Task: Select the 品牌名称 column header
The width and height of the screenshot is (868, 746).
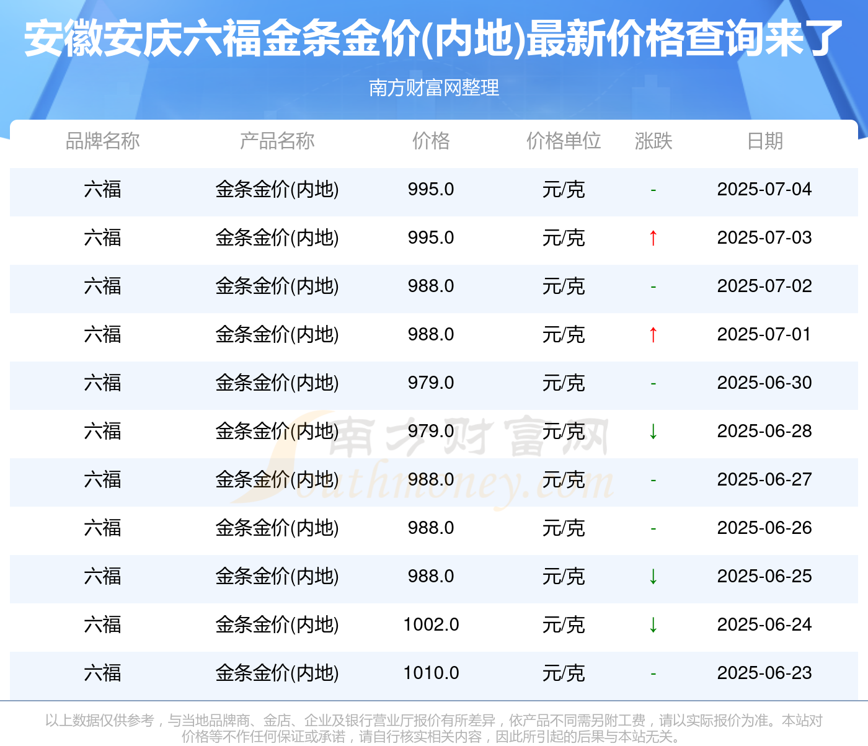Action: click(103, 141)
